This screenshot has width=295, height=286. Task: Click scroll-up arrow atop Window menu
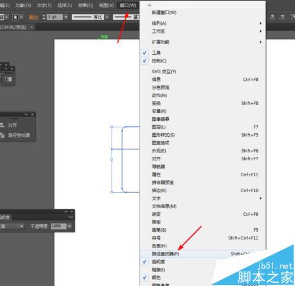tap(149, 5)
